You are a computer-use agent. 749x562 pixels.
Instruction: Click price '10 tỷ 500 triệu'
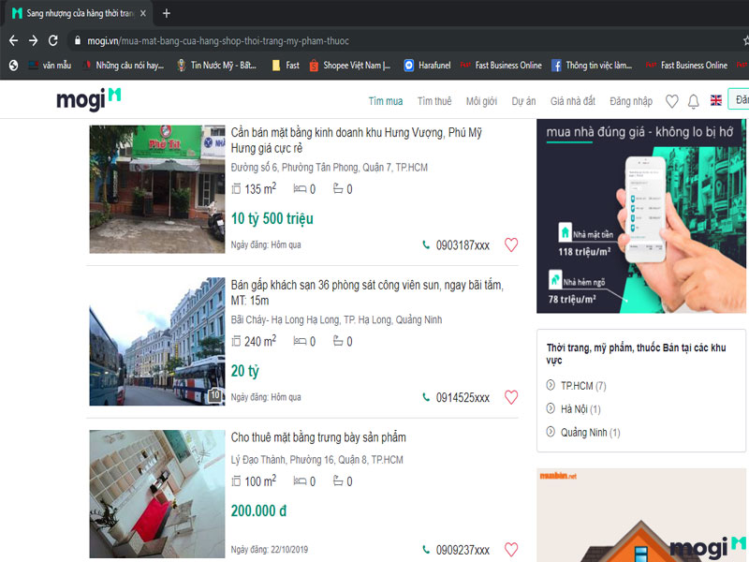pyautogui.click(x=272, y=219)
